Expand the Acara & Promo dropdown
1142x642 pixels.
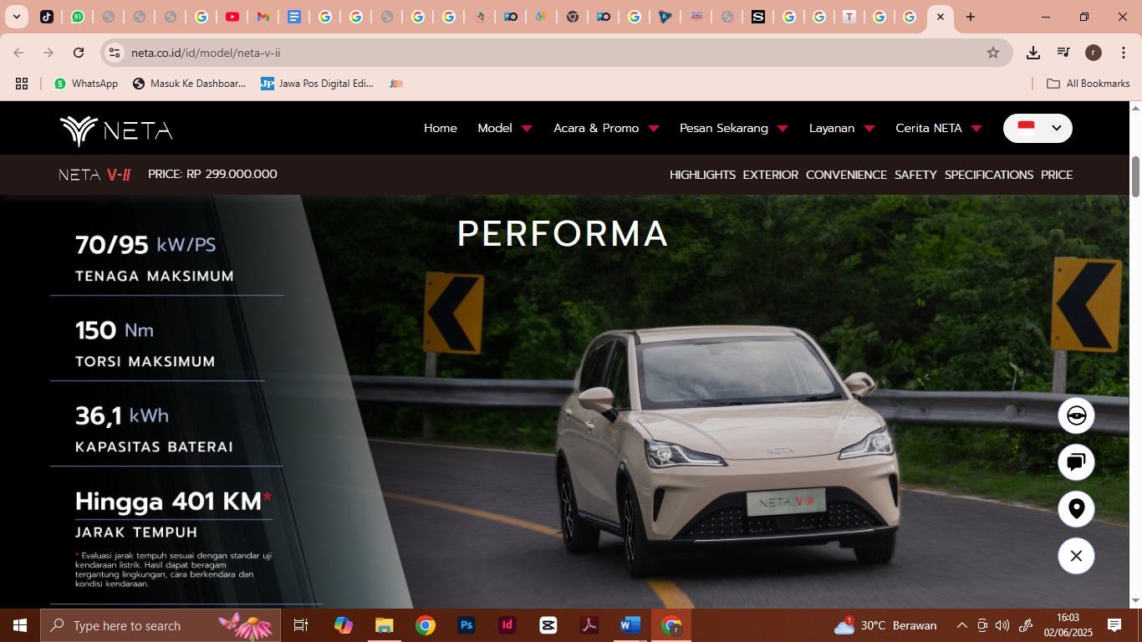(x=606, y=128)
